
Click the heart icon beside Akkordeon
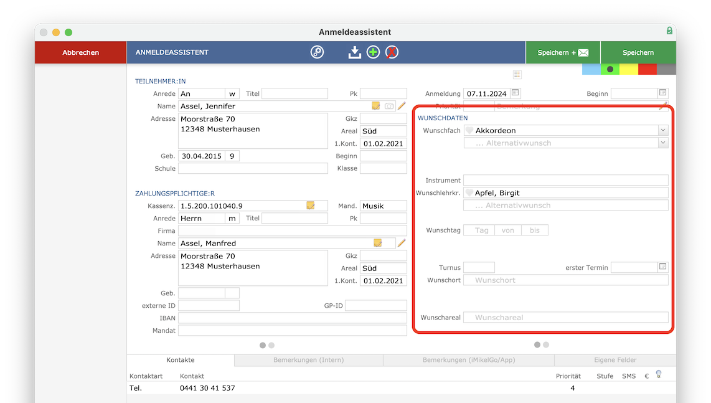click(x=469, y=130)
